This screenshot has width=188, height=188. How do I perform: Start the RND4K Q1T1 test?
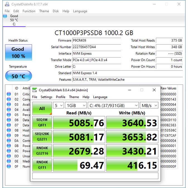(x=42, y=165)
